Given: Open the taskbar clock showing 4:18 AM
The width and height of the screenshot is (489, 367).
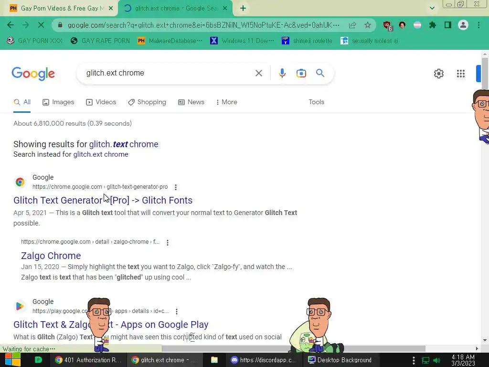Looking at the screenshot, I should [463, 360].
